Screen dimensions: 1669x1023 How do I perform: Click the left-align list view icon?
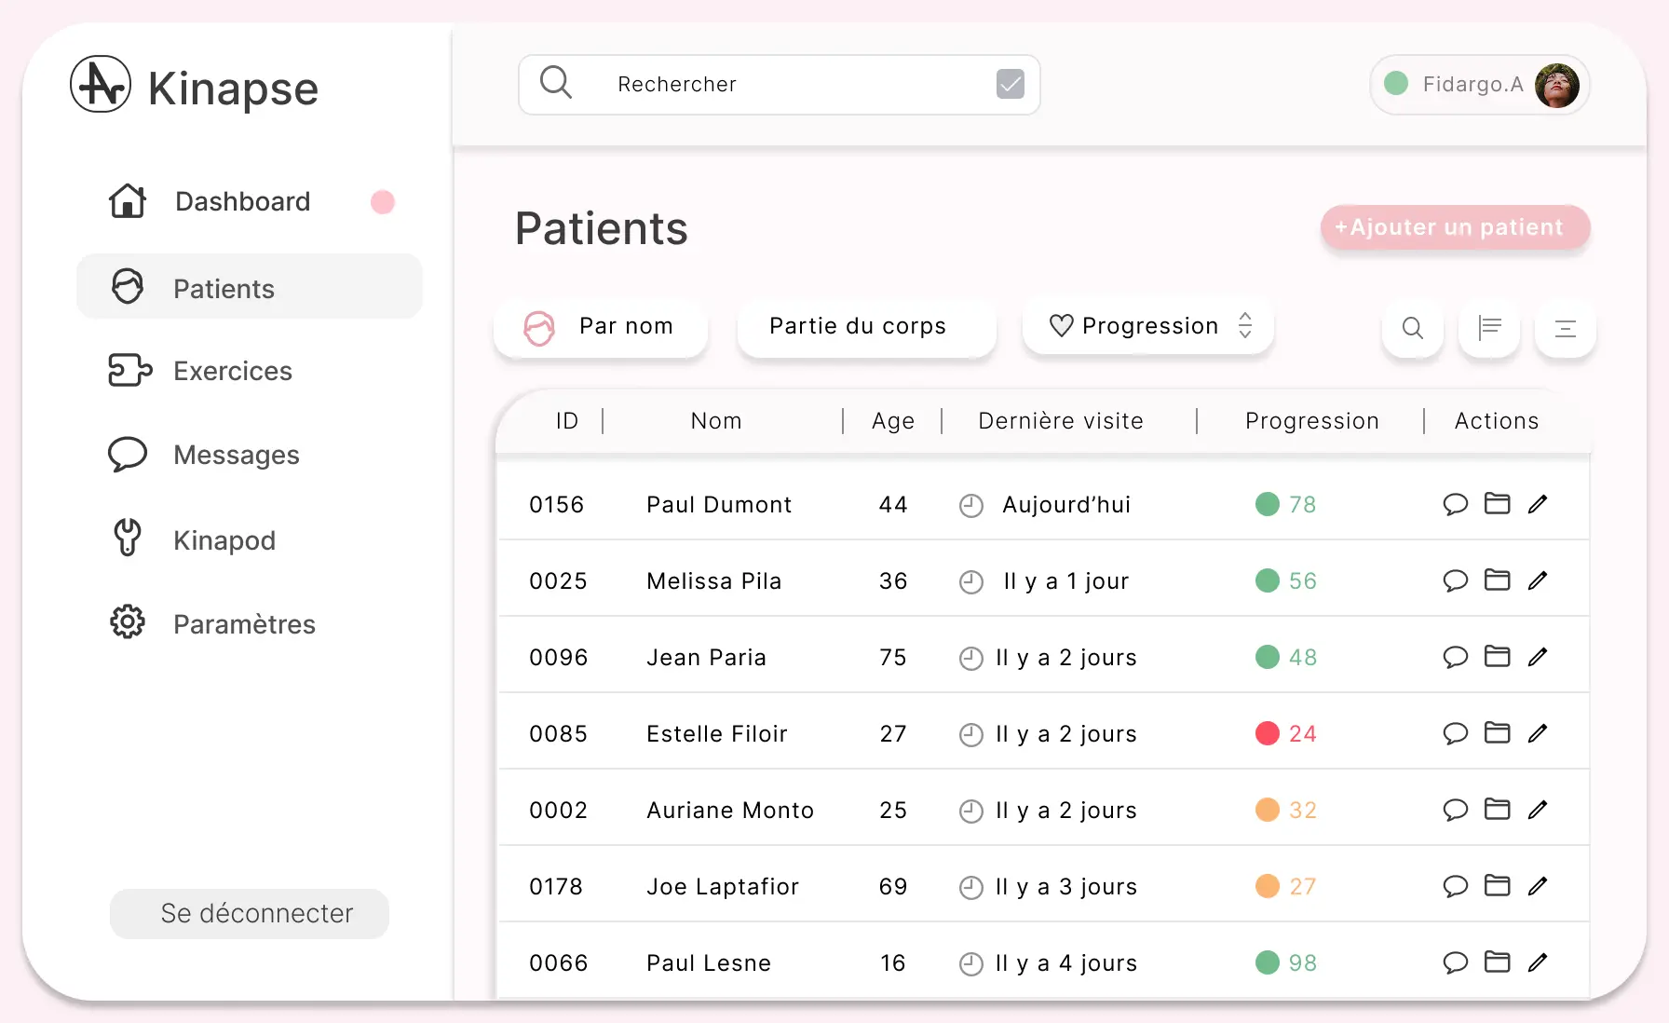tap(1489, 328)
